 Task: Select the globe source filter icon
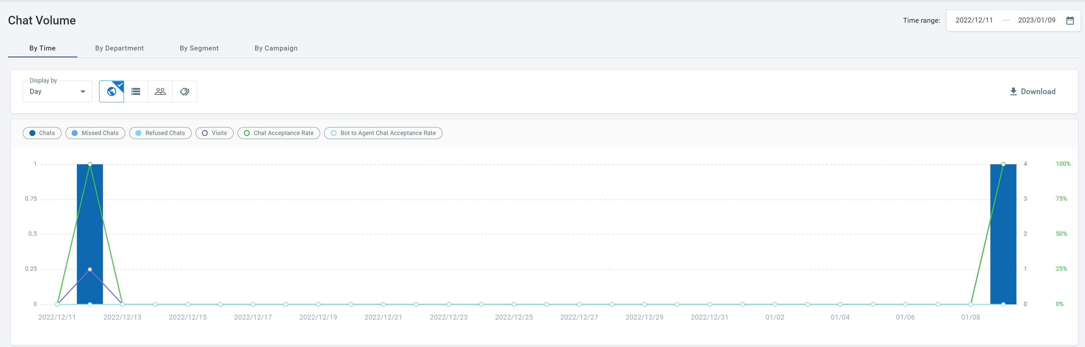[112, 91]
